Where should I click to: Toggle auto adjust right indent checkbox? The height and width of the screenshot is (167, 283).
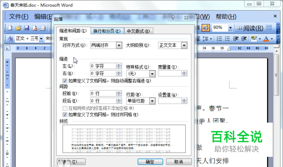tap(65, 81)
